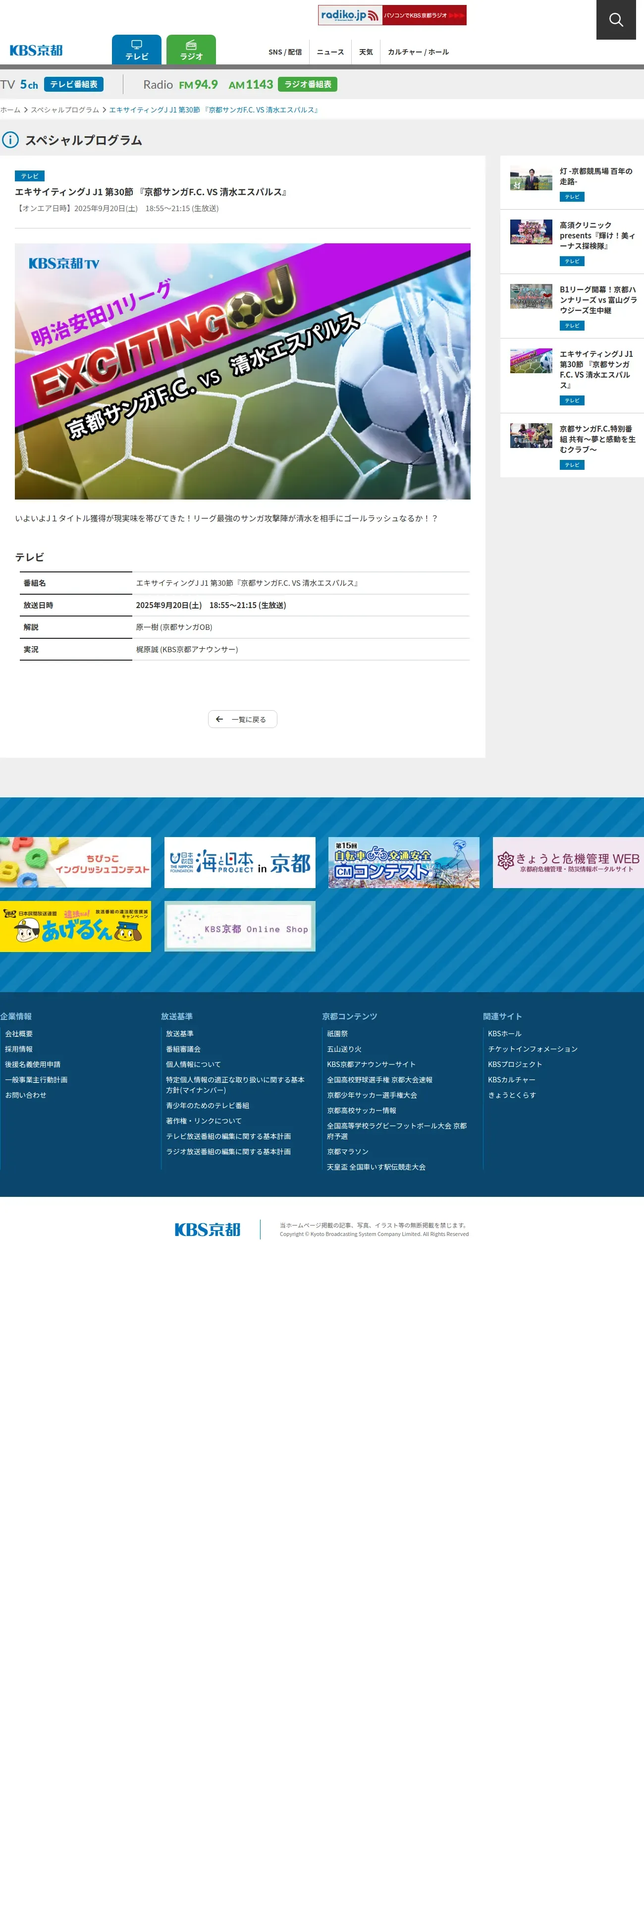Open きょうと危機管理 WEB banner
This screenshot has height=1909, width=644.
(x=568, y=863)
